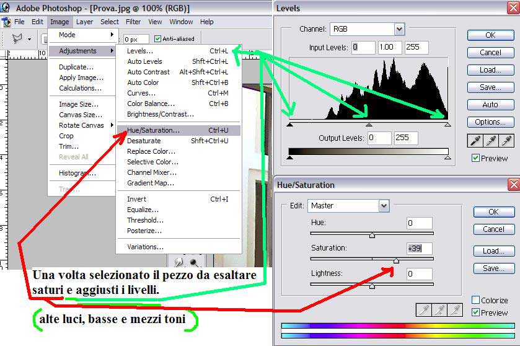This screenshot has width=520, height=346.
Task: Open the Image menu
Action: [x=59, y=22]
